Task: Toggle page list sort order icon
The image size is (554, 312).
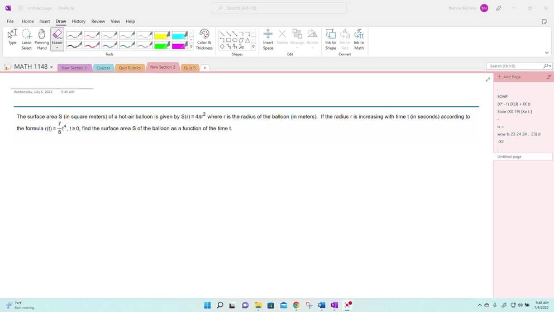Action: pos(549,77)
